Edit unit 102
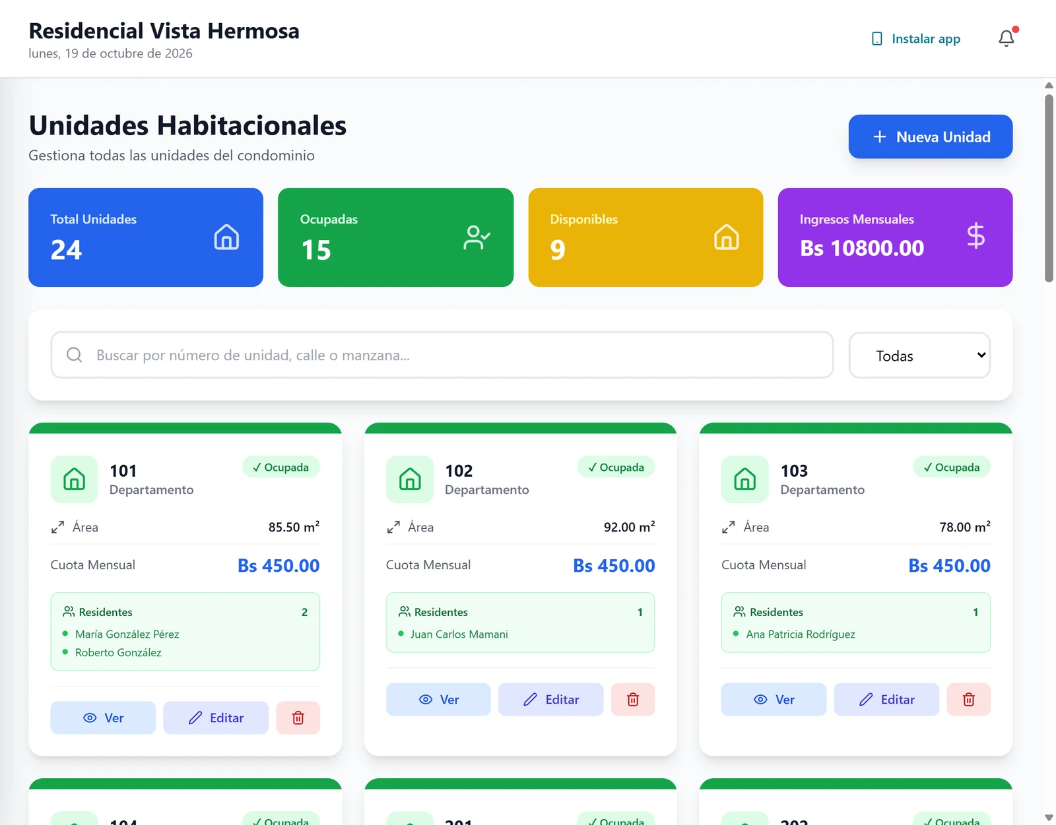The image size is (1056, 825). point(551,699)
